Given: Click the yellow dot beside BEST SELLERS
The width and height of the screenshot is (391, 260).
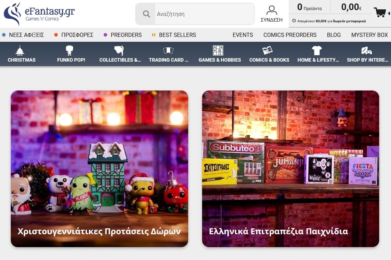Looking at the screenshot, I should [154, 35].
